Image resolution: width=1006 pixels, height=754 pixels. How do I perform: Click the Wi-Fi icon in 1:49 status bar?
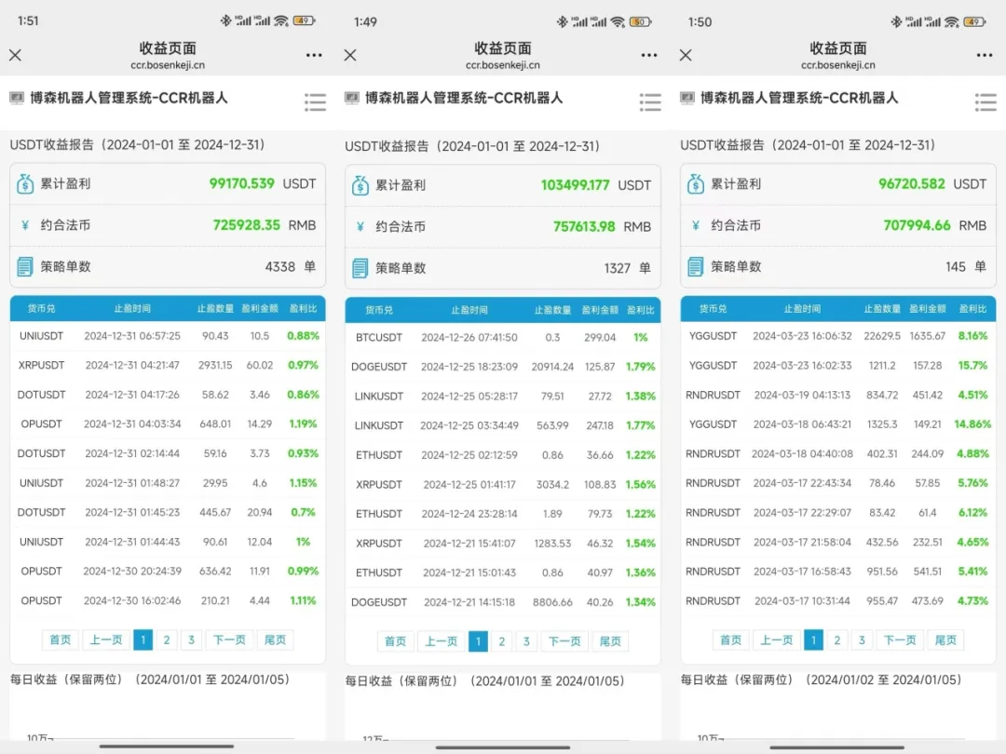618,21
